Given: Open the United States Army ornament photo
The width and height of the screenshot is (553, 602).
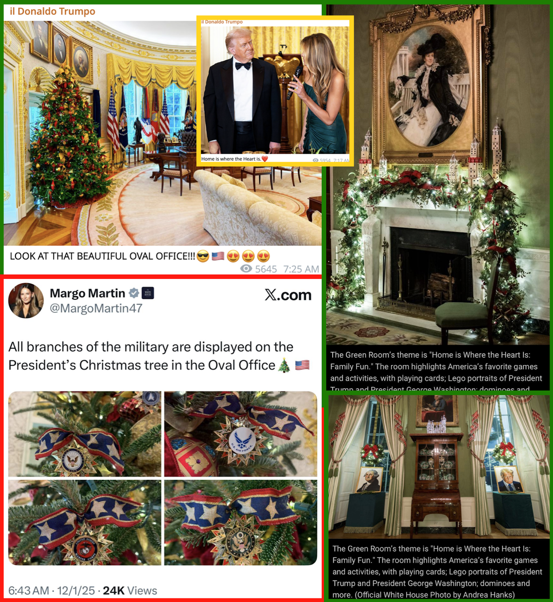Looking at the screenshot, I should [x=241, y=522].
